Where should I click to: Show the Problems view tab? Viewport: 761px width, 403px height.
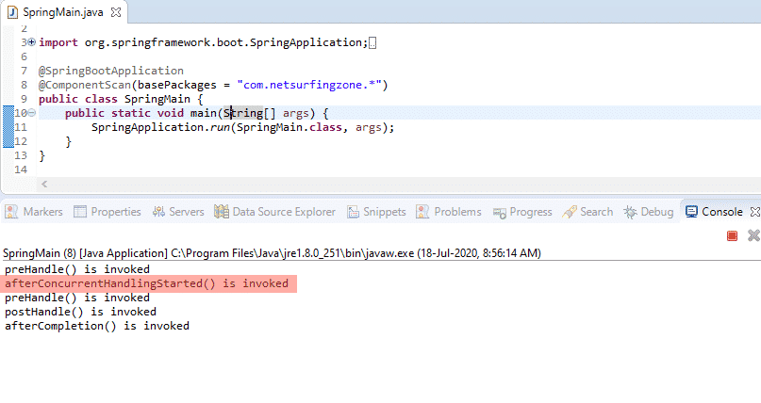coord(449,212)
